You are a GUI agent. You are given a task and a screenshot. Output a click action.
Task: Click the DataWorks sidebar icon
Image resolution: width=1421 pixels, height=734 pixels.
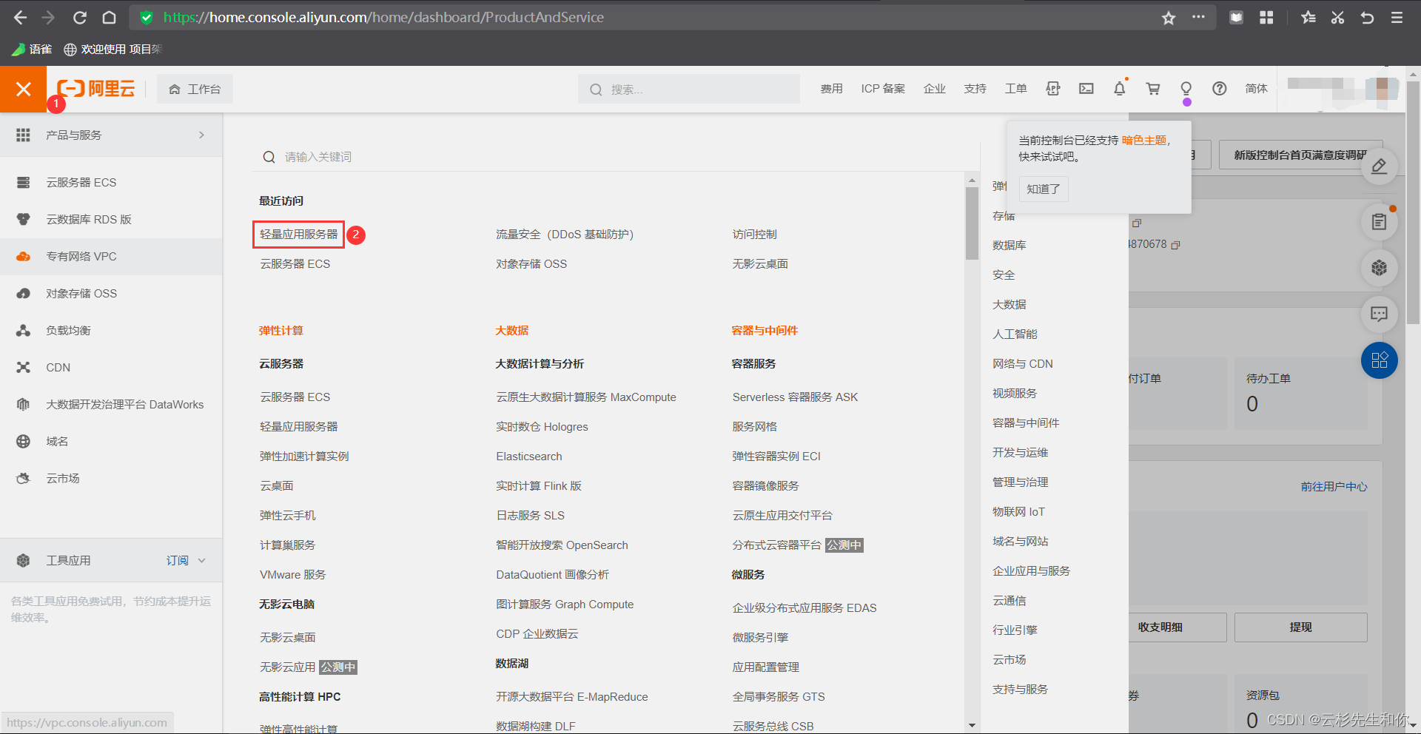point(24,404)
